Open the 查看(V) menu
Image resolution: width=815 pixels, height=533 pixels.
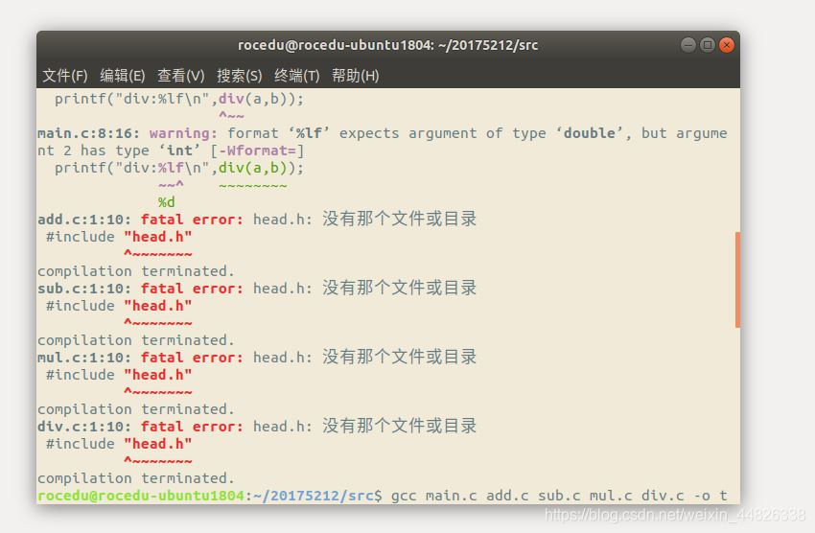(x=181, y=76)
